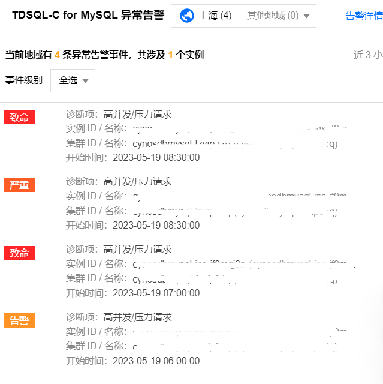
Task: Click the yellow 告警 severity badge
Action: point(19,320)
